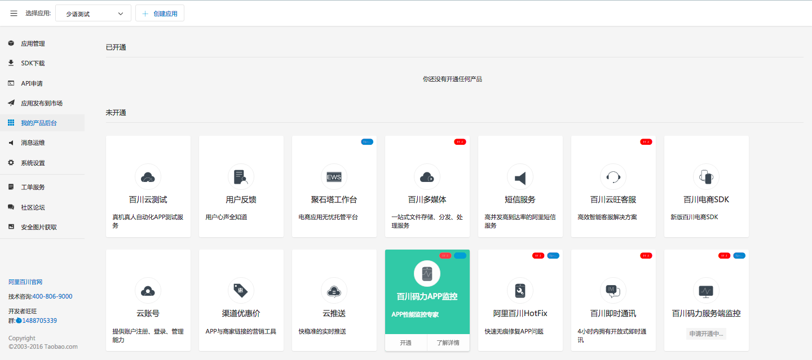812x360 pixels.
Task: Click the description APP与商家链接的营销工具
Action: (x=241, y=331)
